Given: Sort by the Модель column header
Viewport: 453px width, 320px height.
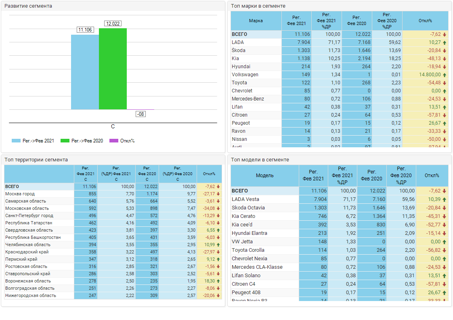Looking at the screenshot, I should [x=264, y=176].
